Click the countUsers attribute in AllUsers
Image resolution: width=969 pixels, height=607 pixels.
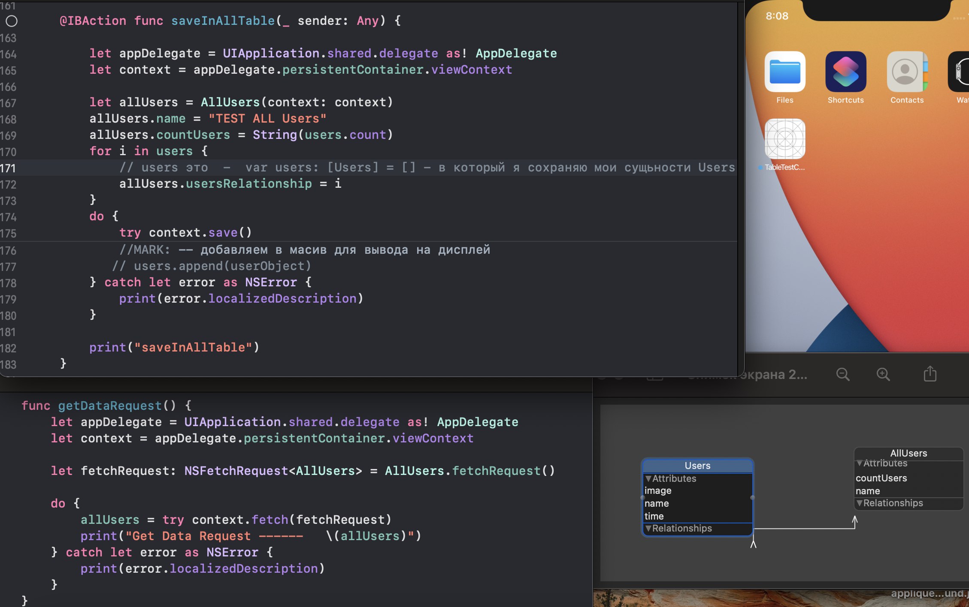pos(881,478)
